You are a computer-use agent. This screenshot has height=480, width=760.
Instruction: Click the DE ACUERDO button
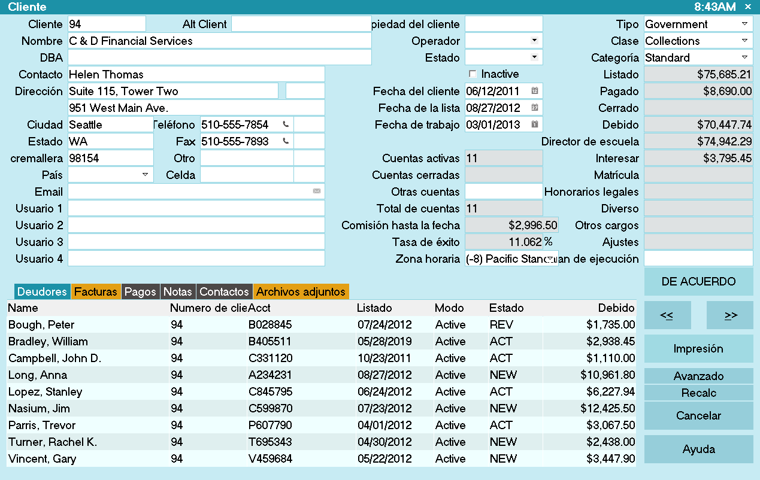pos(699,281)
